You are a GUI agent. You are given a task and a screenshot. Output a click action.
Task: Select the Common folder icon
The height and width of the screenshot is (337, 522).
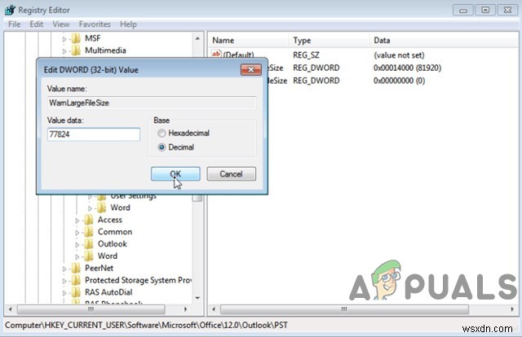point(89,232)
